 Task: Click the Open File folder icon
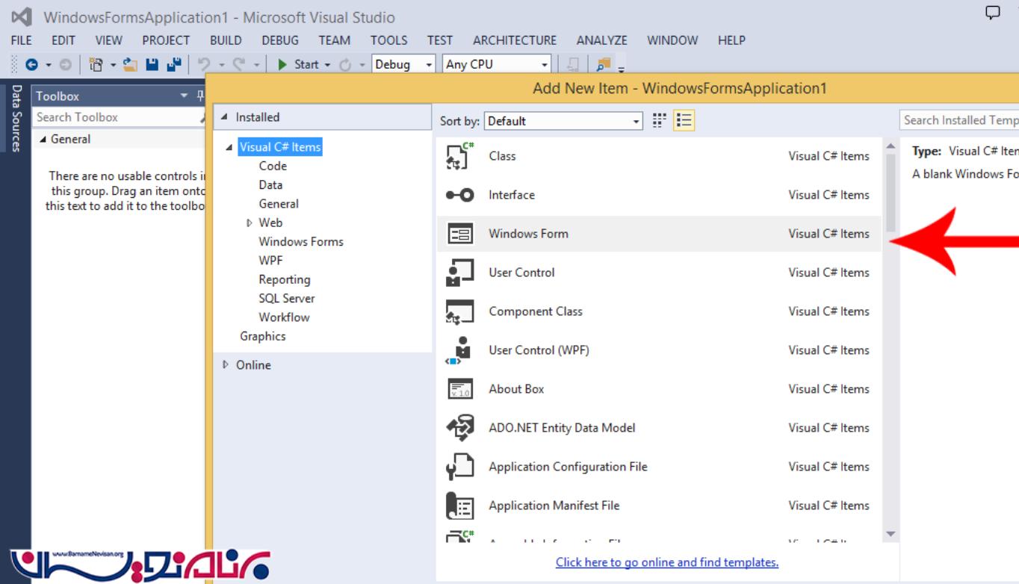tap(130, 65)
